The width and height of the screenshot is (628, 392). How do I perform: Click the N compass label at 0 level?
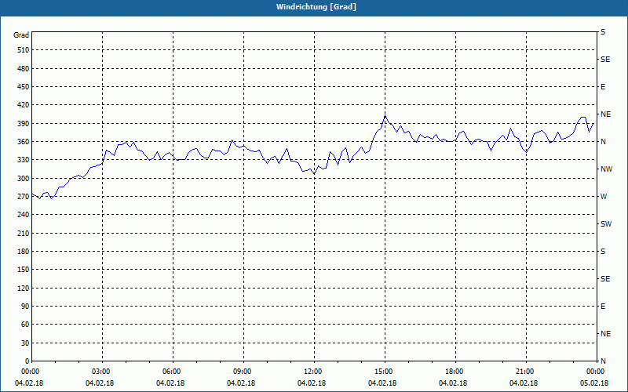(x=603, y=361)
